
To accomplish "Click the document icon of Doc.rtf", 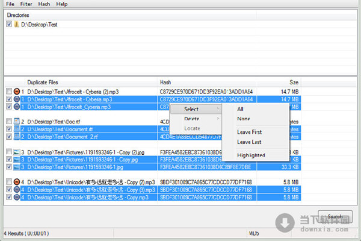I will click(x=16, y=121).
